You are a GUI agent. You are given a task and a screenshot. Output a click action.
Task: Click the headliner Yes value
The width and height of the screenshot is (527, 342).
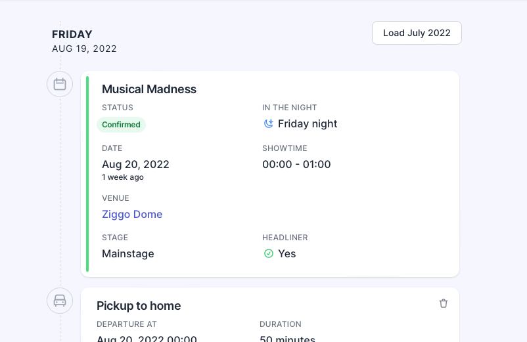286,253
